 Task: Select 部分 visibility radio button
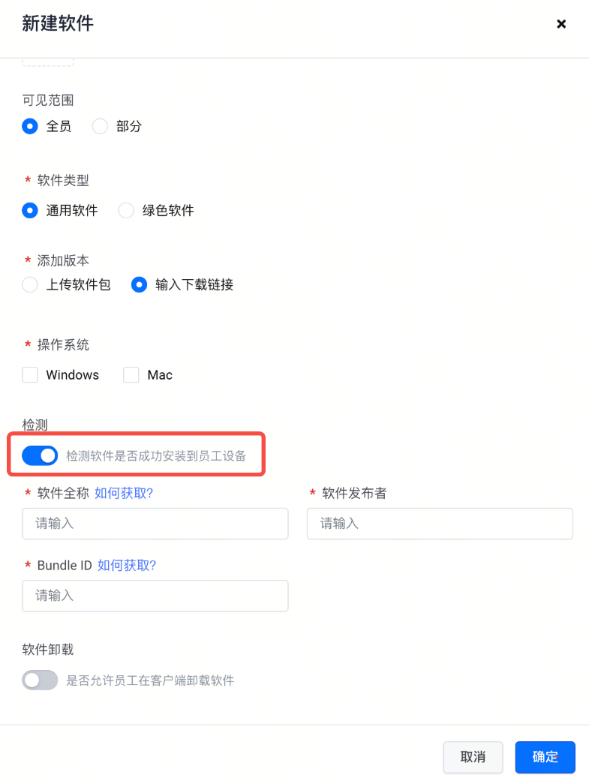tap(100, 126)
